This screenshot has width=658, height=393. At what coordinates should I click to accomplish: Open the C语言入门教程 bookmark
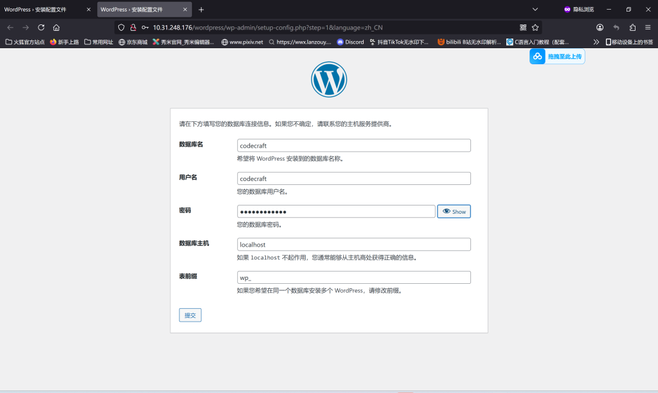pyautogui.click(x=538, y=42)
